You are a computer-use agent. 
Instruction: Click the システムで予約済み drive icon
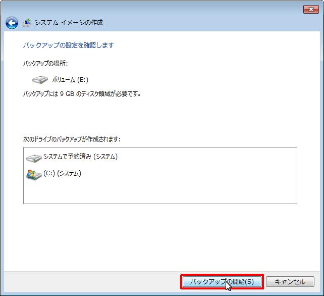pos(34,158)
